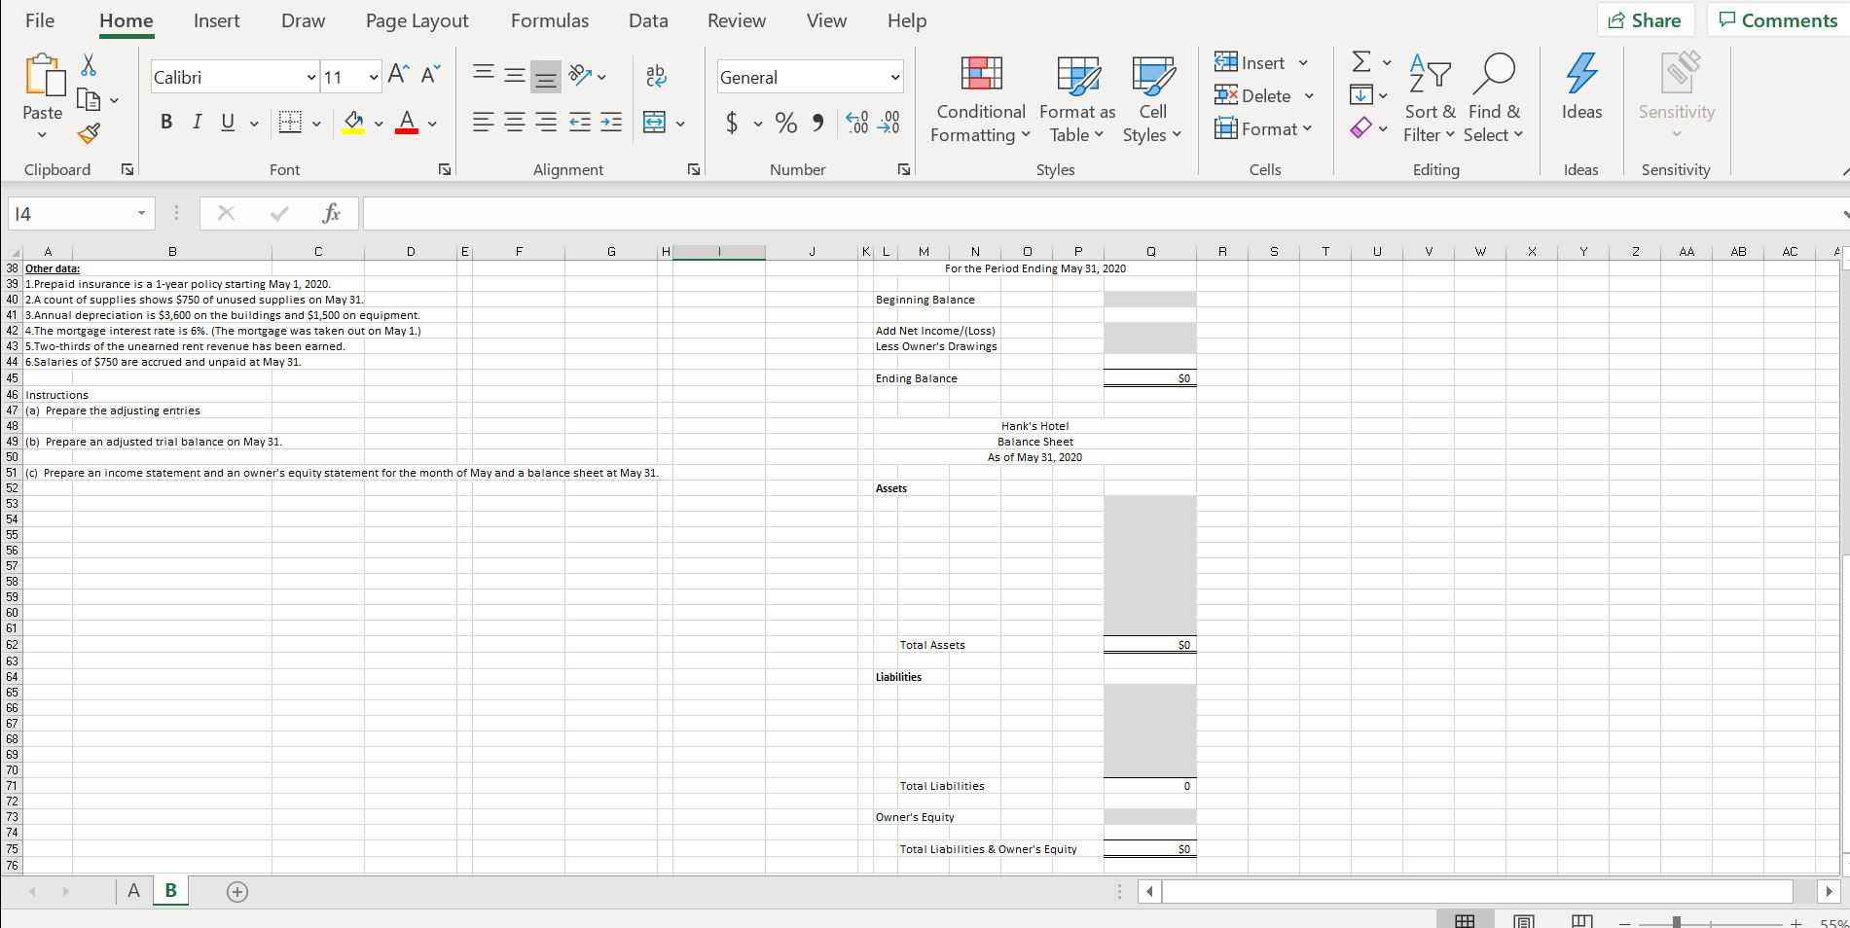Adjust the zoom slider handle

tap(1676, 922)
